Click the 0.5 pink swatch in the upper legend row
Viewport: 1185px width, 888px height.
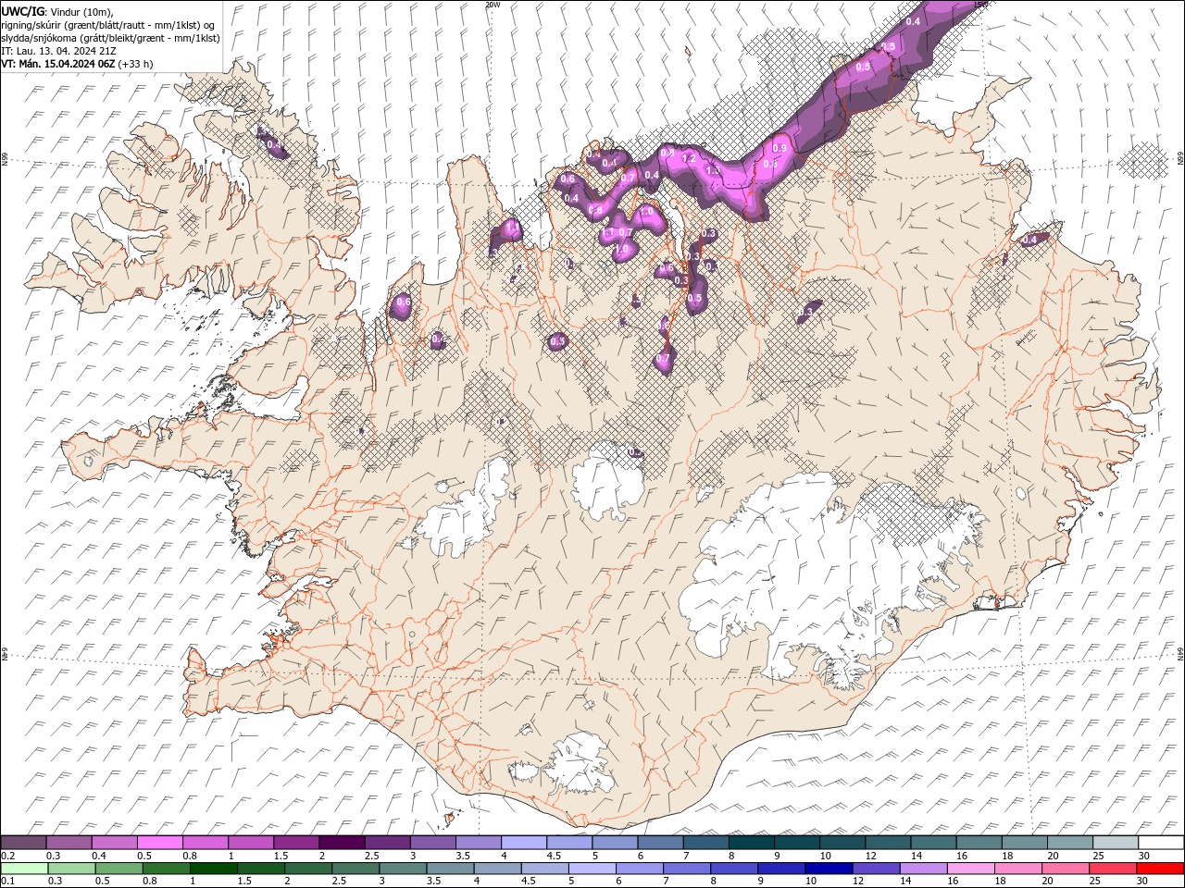[159, 843]
